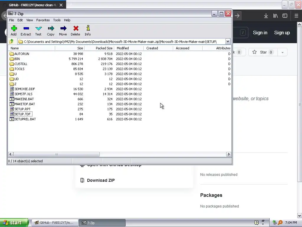Select the CUSTDLL folder icon
Image resolution: width=302 pixels, height=227 pixels.
coord(12,64)
